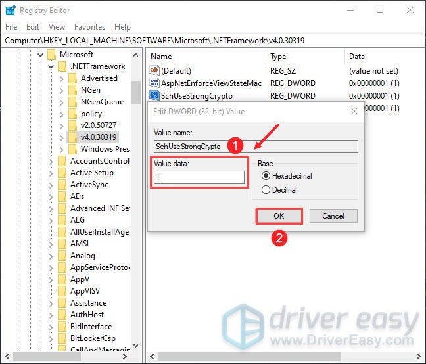Expand the NGenQueue key
426x364 pixels.
coord(61,102)
